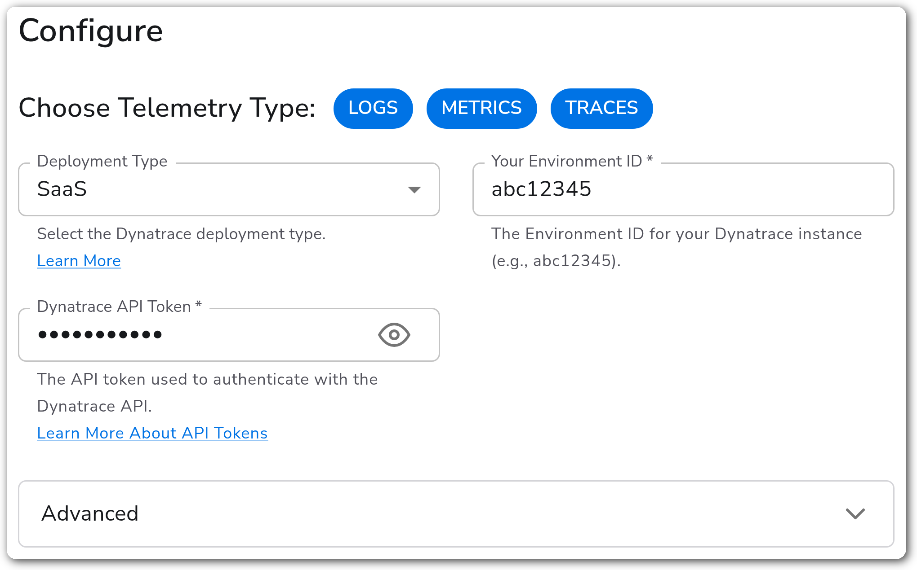Click the Choose Telemetry Type label
The image size is (917, 570).
point(167,108)
